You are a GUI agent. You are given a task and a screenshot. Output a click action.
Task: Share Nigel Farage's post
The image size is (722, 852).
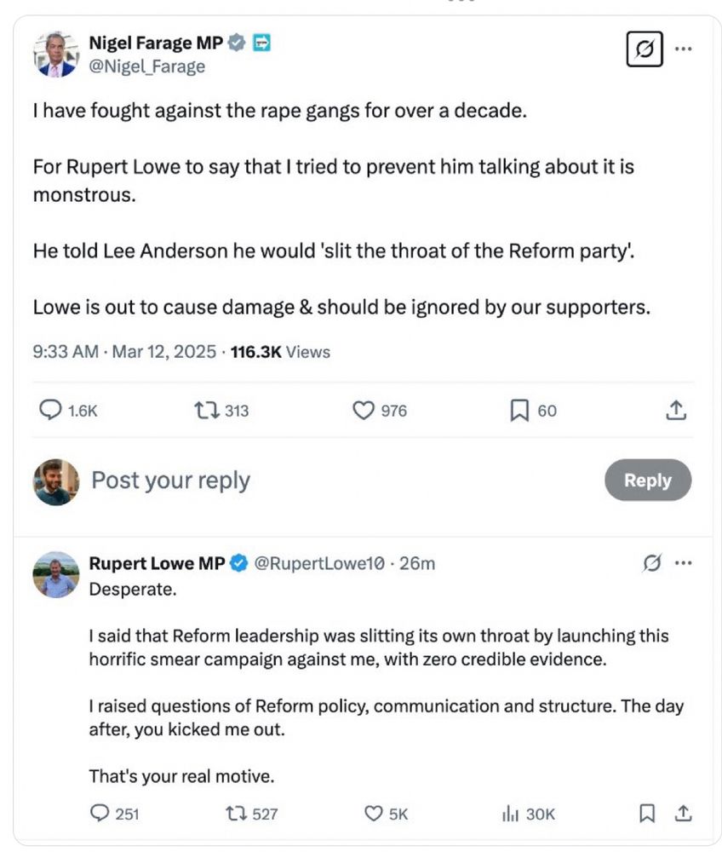[x=675, y=411]
